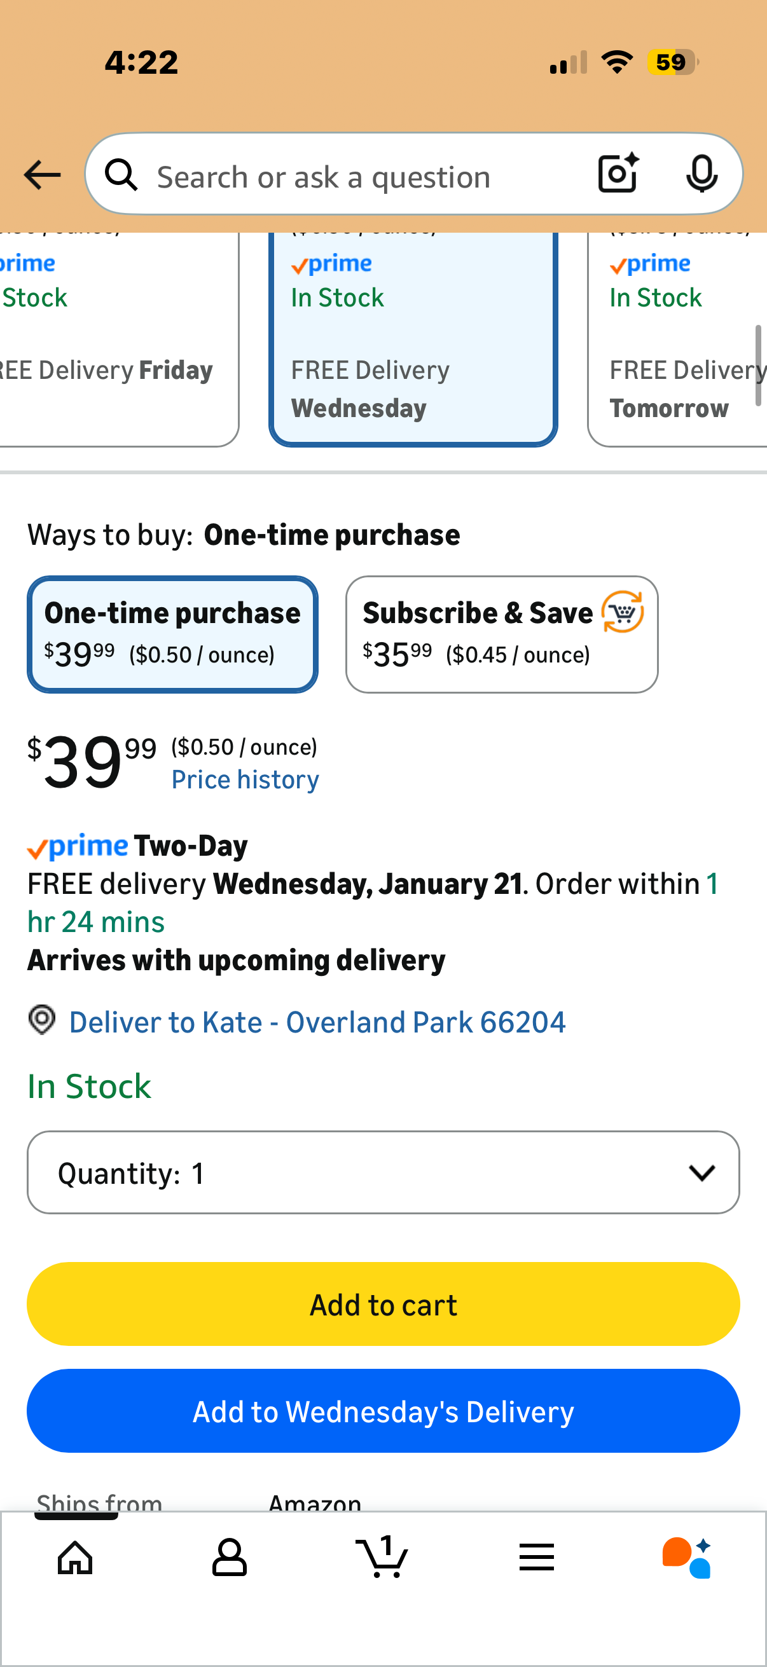
Task: Change delivery address Kate - Overland Park
Action: pyautogui.click(x=317, y=1022)
